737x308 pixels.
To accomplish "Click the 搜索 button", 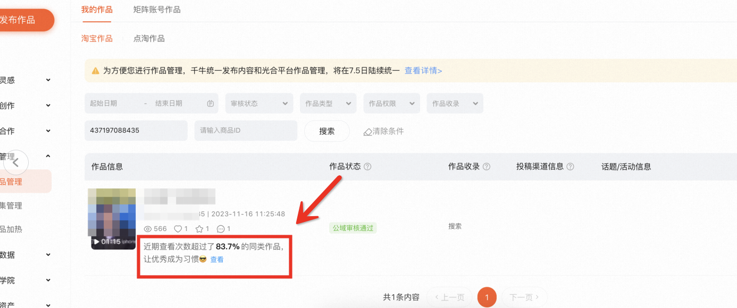I will (327, 131).
